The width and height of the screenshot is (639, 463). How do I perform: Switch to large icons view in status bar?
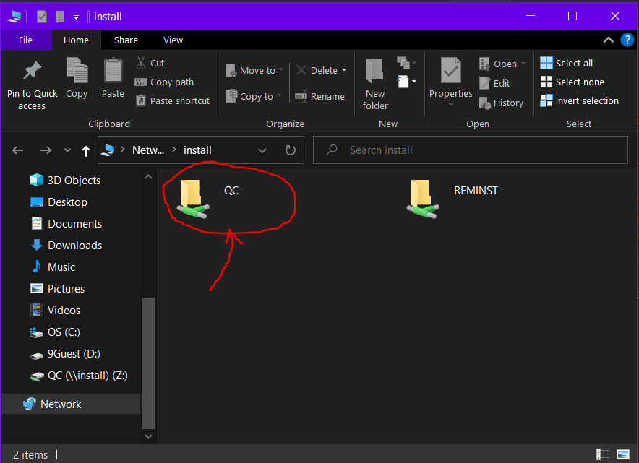(622, 454)
